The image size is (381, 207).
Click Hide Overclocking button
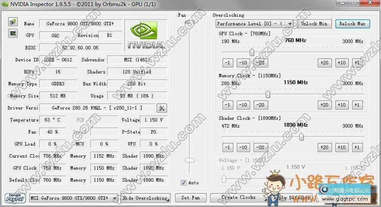[x=146, y=198]
